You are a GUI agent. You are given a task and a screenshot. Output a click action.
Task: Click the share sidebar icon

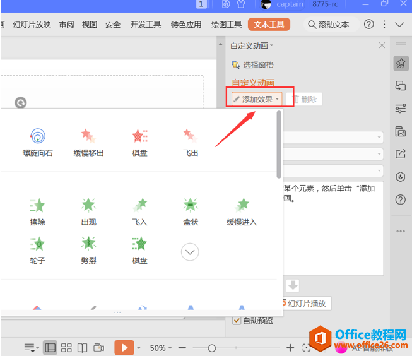coord(401,154)
